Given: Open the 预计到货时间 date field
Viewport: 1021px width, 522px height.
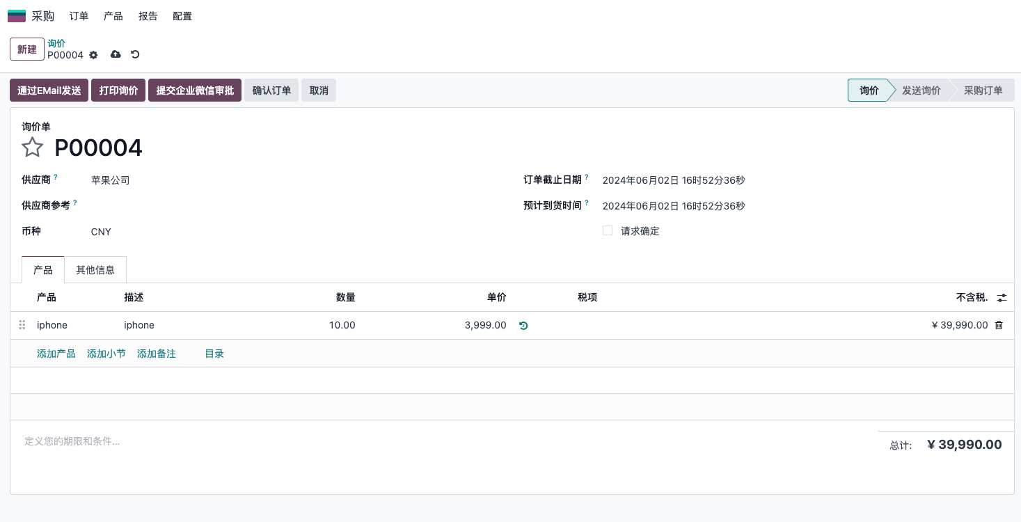Looking at the screenshot, I should pos(802,206).
